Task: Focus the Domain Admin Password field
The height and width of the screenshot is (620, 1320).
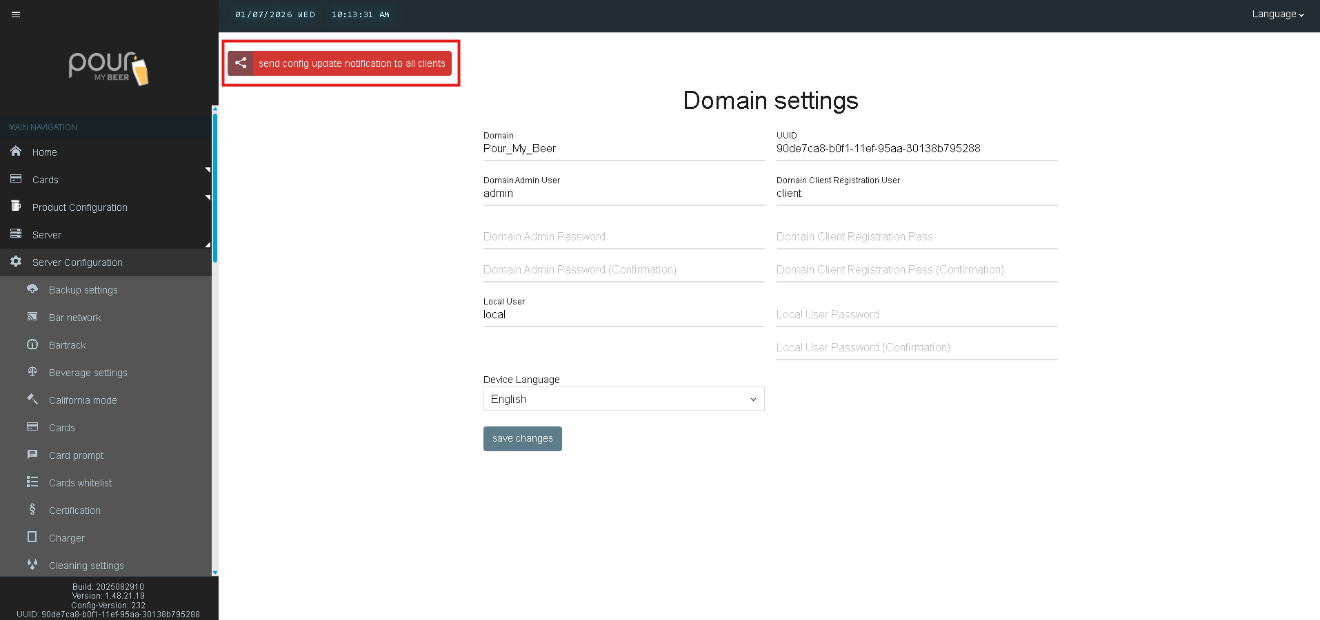Action: [623, 237]
